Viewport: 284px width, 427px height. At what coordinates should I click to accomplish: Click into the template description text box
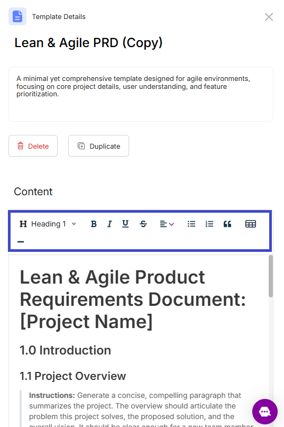pyautogui.click(x=141, y=94)
